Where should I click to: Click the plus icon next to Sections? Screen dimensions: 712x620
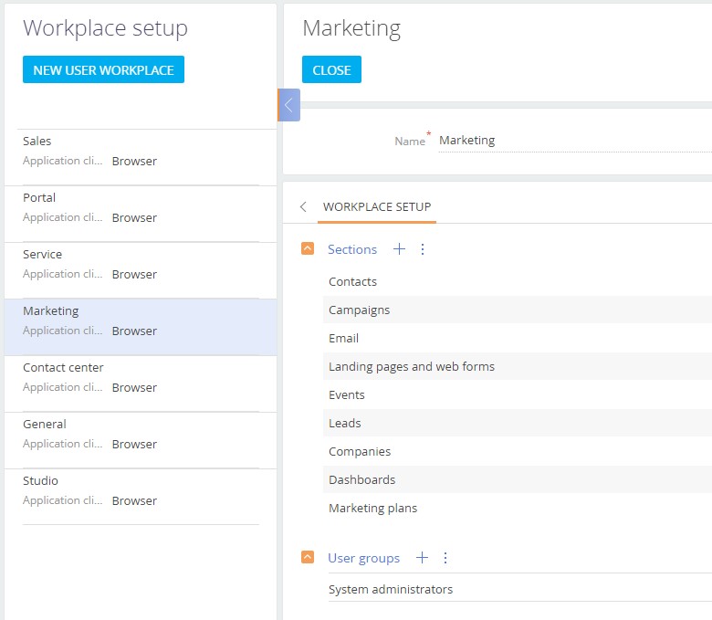(x=399, y=249)
